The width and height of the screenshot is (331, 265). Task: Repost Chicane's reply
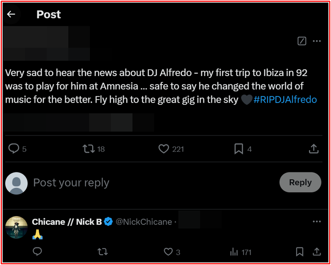click(x=103, y=252)
